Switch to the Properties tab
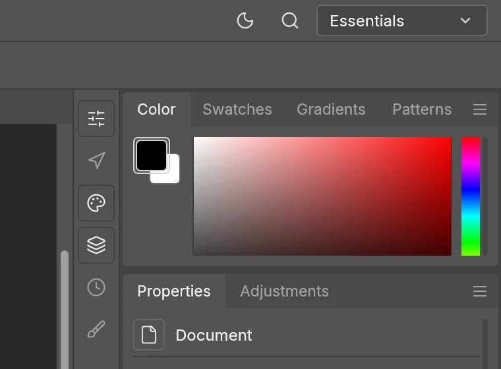501x369 pixels. 174,291
